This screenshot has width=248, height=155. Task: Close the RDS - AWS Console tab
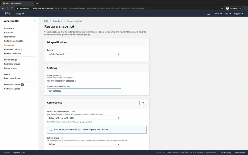[x=32, y=3]
